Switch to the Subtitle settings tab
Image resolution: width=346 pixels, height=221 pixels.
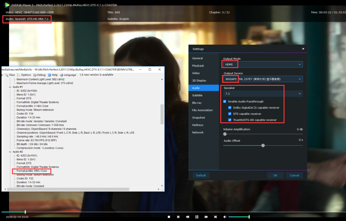point(197,95)
